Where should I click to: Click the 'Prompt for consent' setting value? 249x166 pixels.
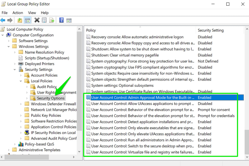[214, 109]
